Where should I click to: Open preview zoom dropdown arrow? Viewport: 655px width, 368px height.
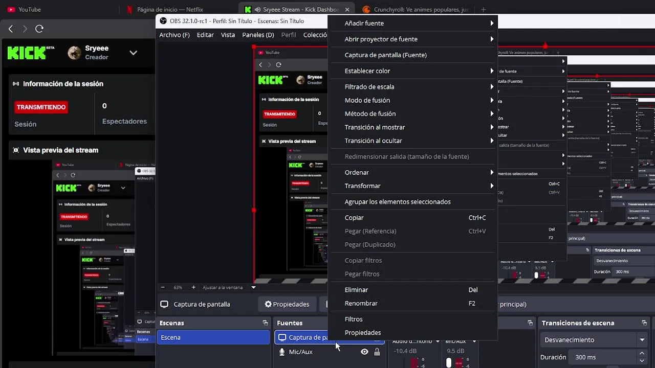click(x=253, y=287)
